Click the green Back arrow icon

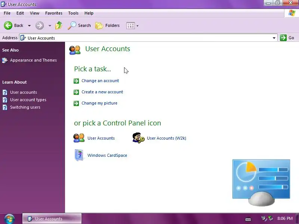pyautogui.click(x=8, y=25)
